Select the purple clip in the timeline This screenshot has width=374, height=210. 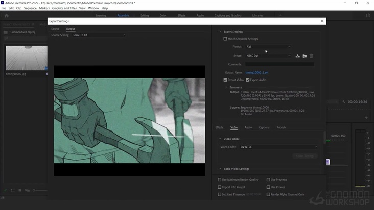(x=328, y=162)
